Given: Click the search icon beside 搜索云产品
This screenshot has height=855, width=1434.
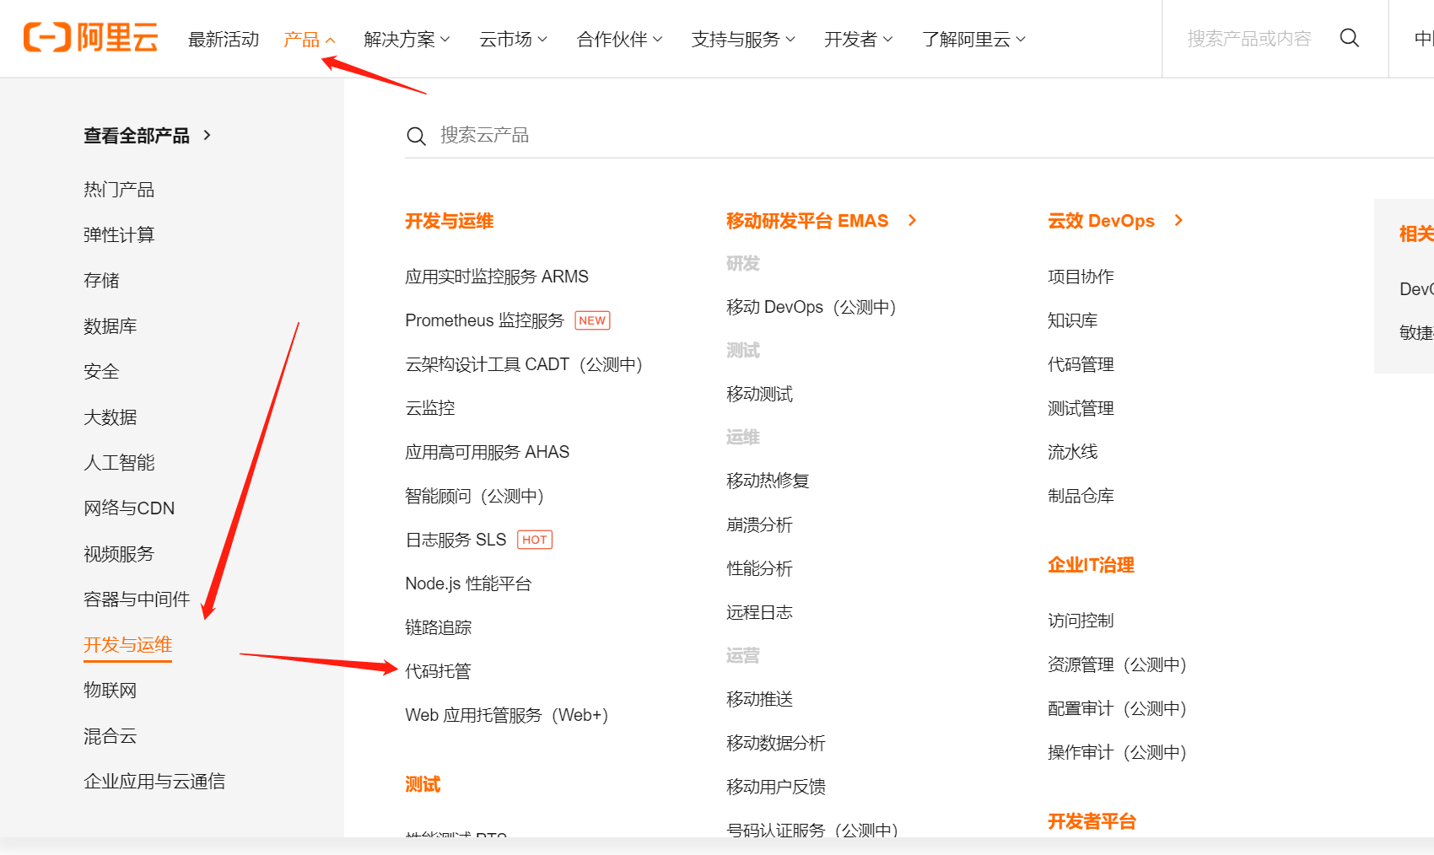Looking at the screenshot, I should point(416,136).
